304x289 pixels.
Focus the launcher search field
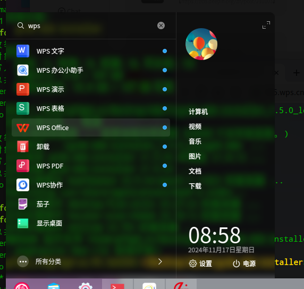91,25
